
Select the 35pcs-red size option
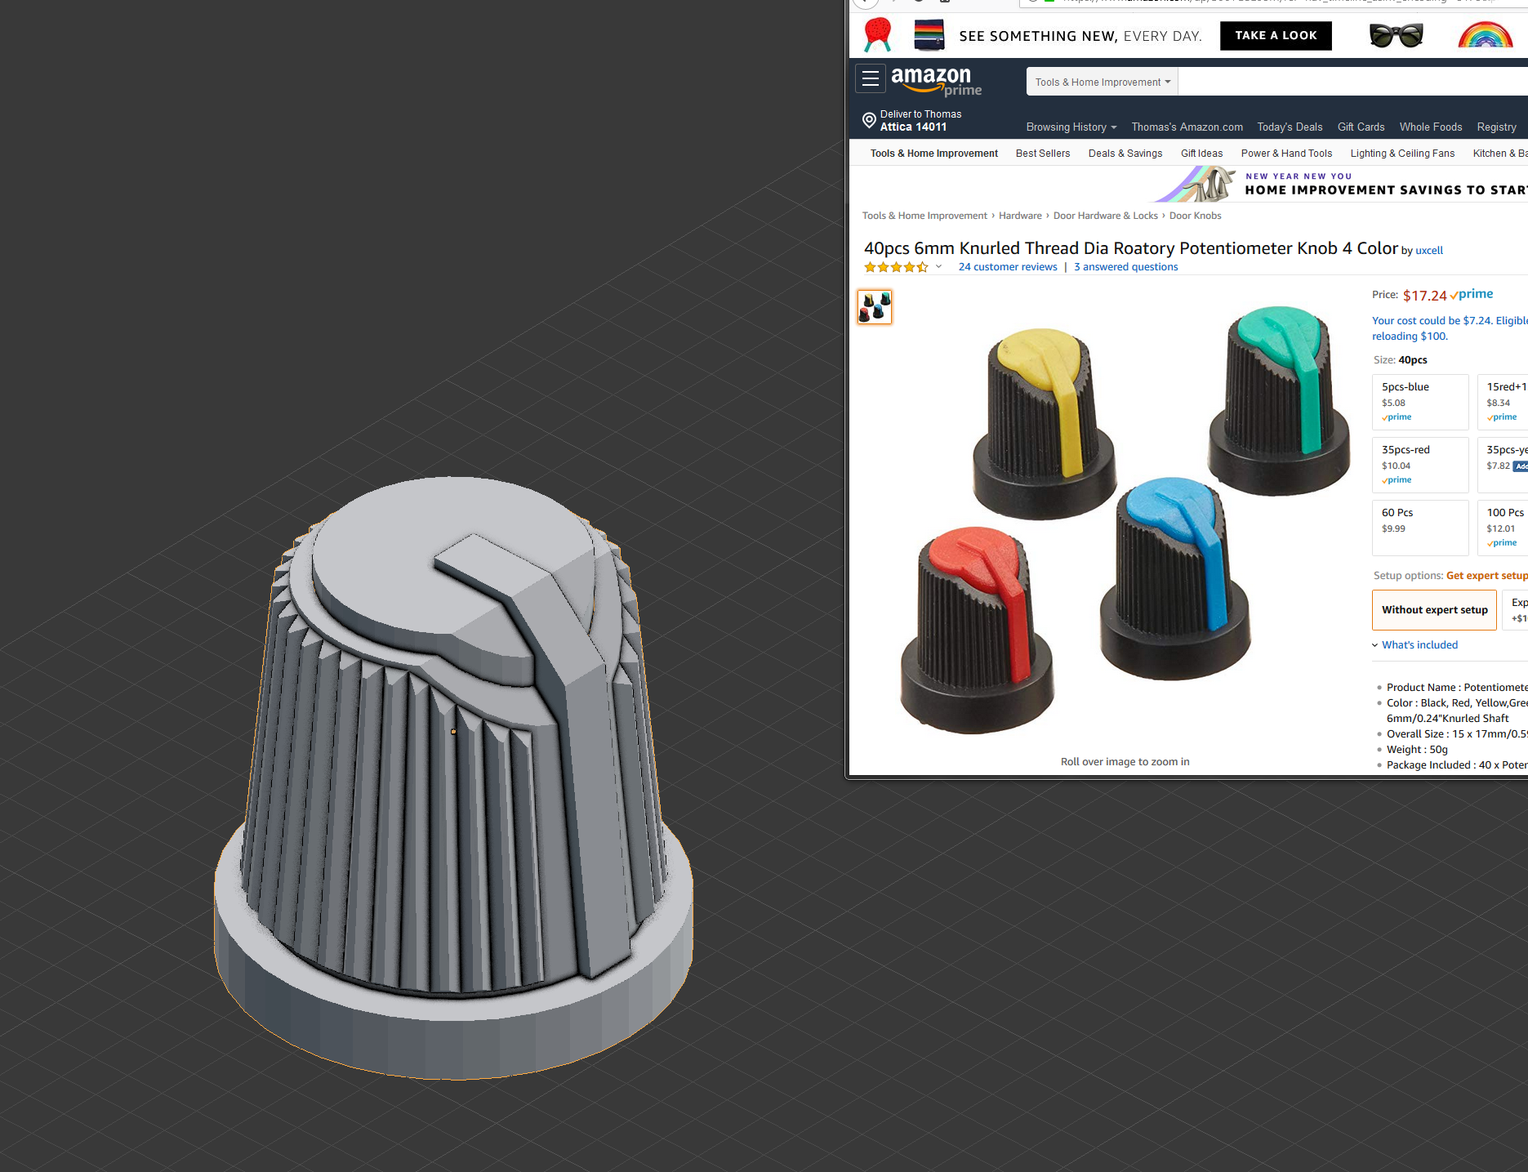point(1420,465)
